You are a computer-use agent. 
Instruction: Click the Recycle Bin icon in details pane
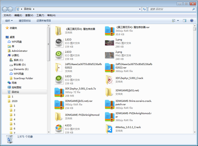(x=10, y=139)
